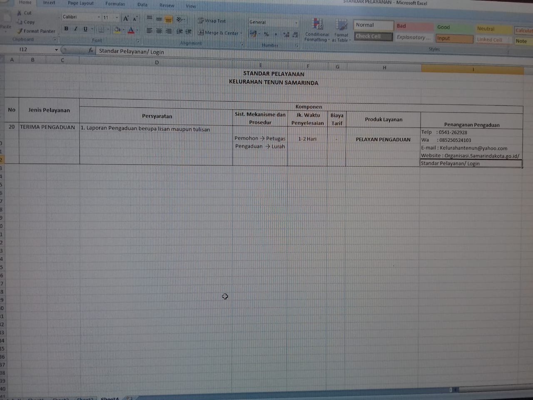The width and height of the screenshot is (533, 400).
Task: Apply the Normal cell style
Action: (374, 25)
